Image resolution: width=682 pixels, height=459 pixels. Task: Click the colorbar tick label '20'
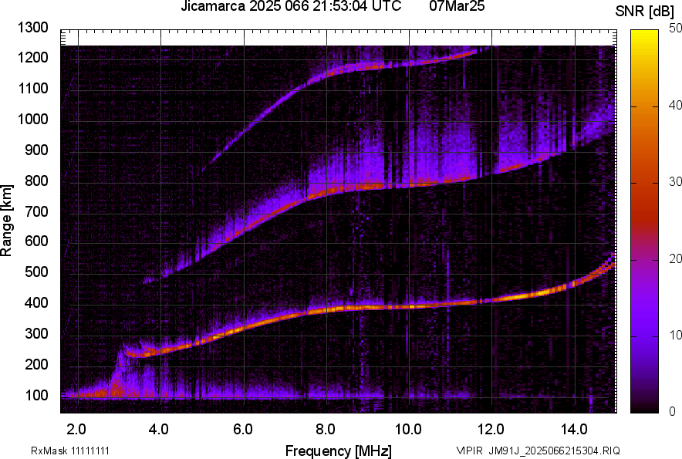tap(675, 259)
